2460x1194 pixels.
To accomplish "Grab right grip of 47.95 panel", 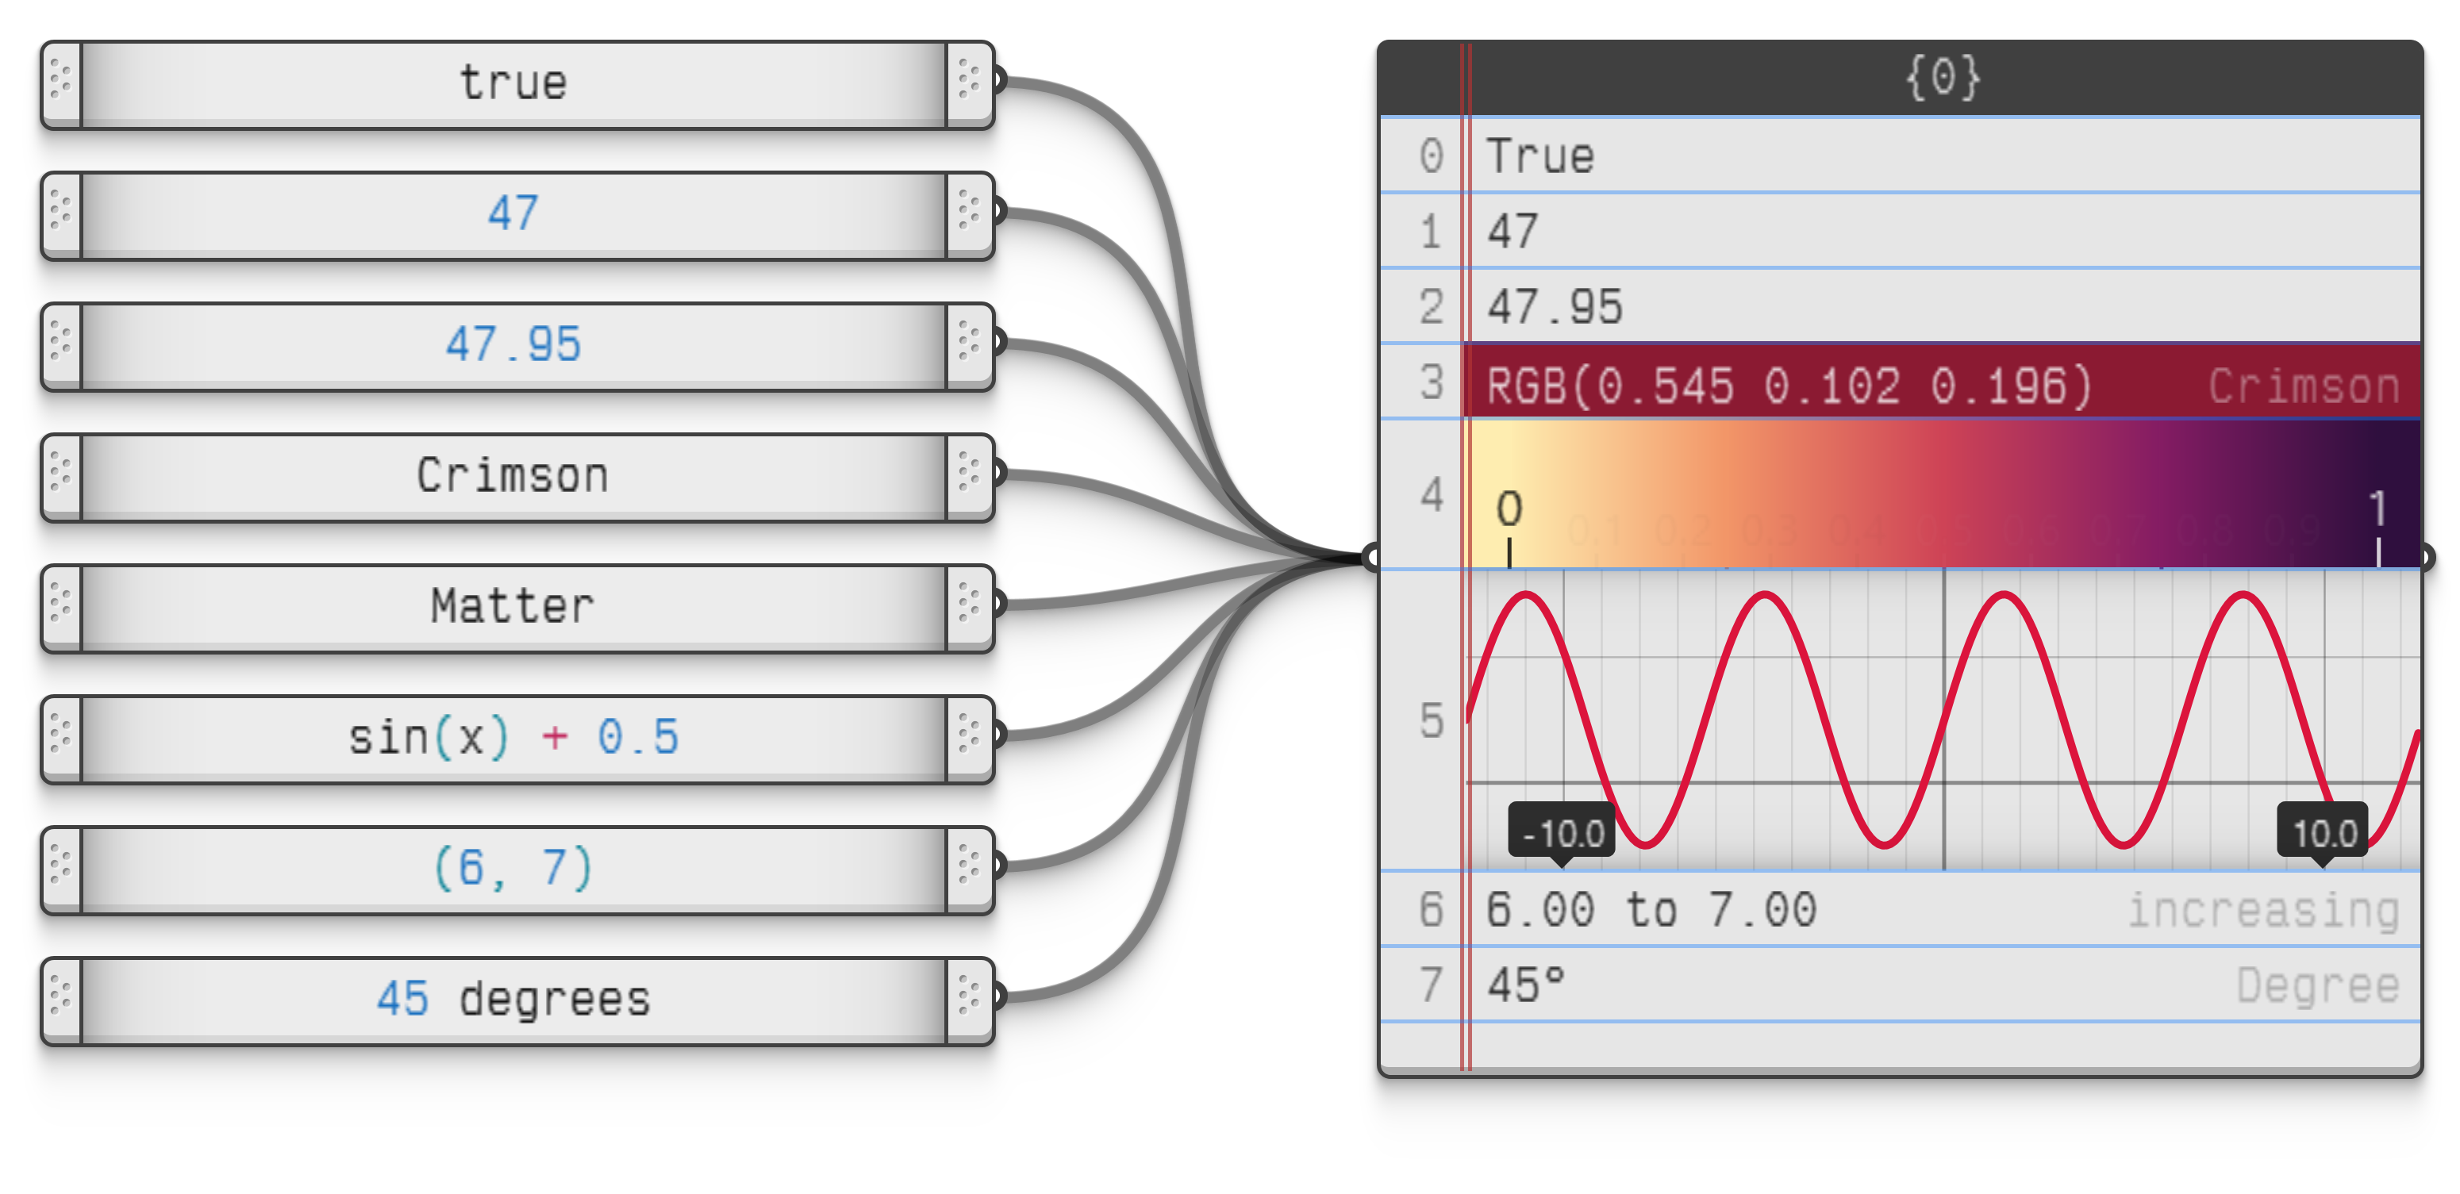I will click(x=969, y=344).
